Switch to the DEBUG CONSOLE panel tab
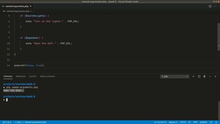 click(47, 76)
